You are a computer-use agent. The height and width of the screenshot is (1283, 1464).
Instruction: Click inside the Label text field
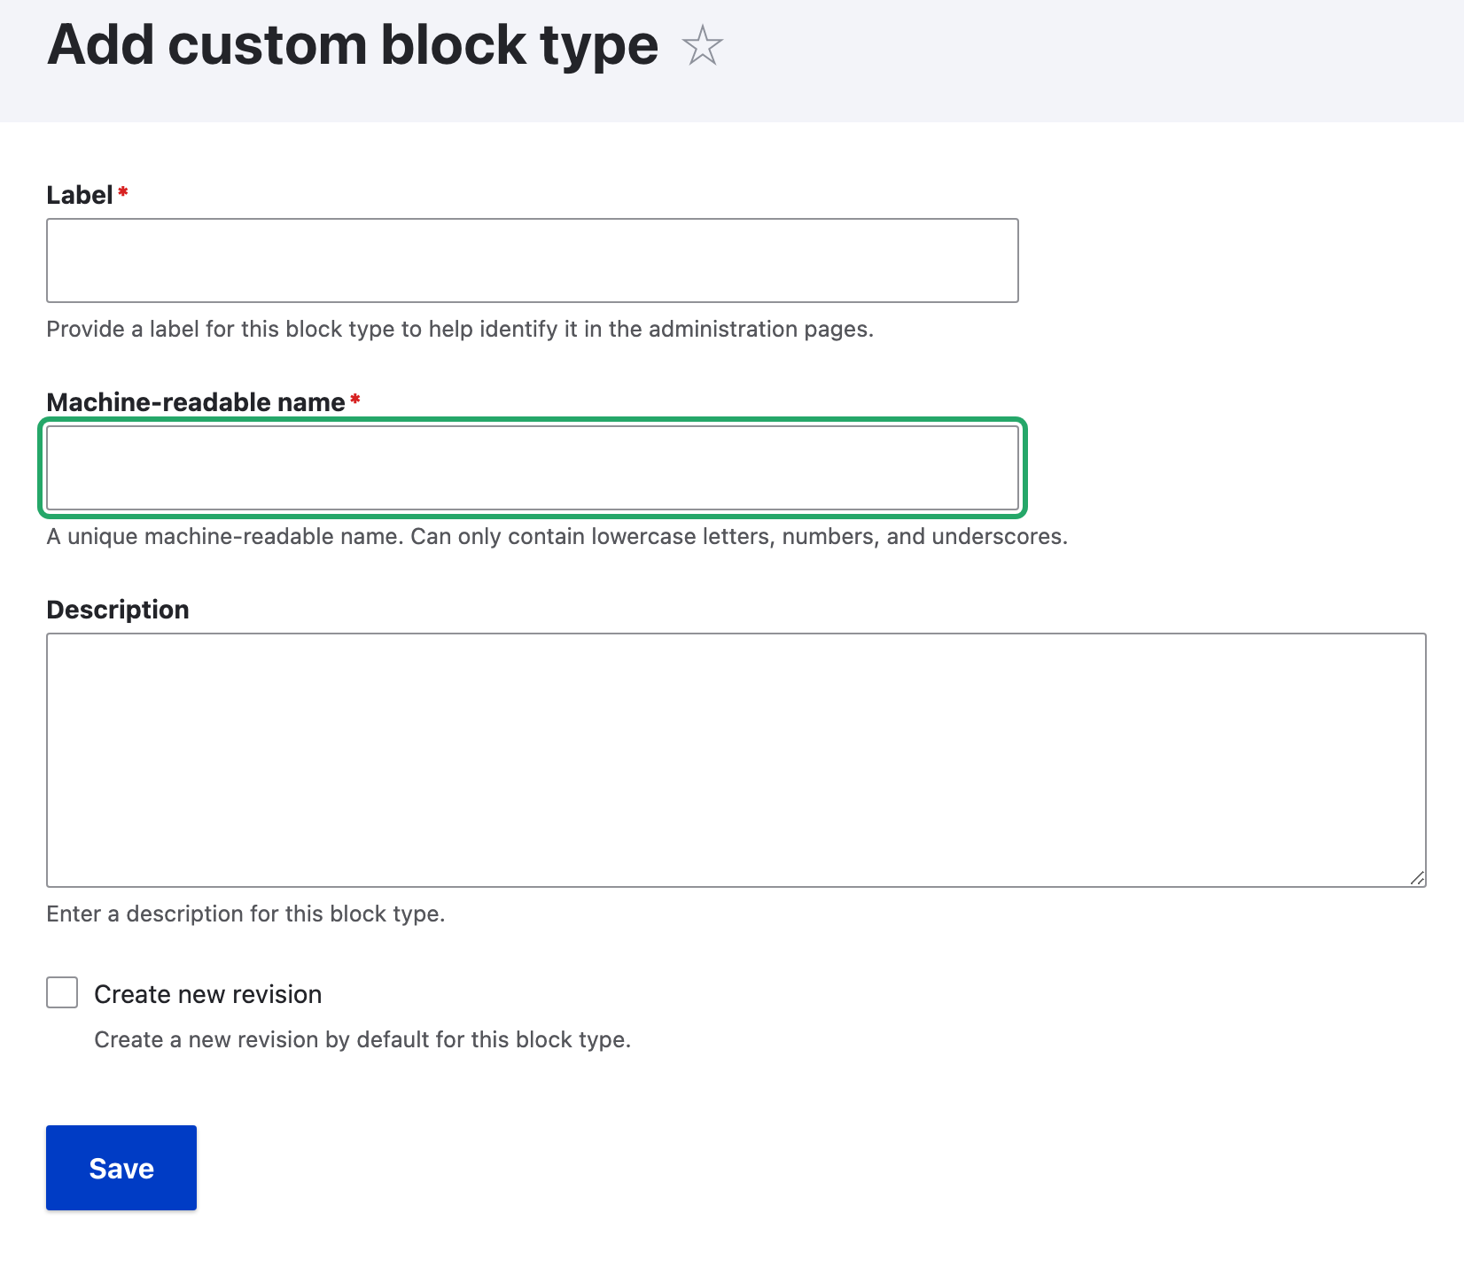click(x=532, y=260)
